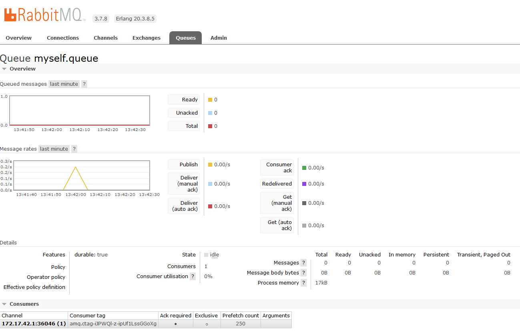Viewport: 520px width, 331px height.
Task: Change Queued messages 'last minute' time range
Action: coord(64,84)
